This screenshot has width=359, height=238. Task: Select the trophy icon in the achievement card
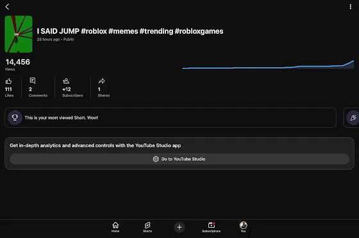tap(15, 118)
